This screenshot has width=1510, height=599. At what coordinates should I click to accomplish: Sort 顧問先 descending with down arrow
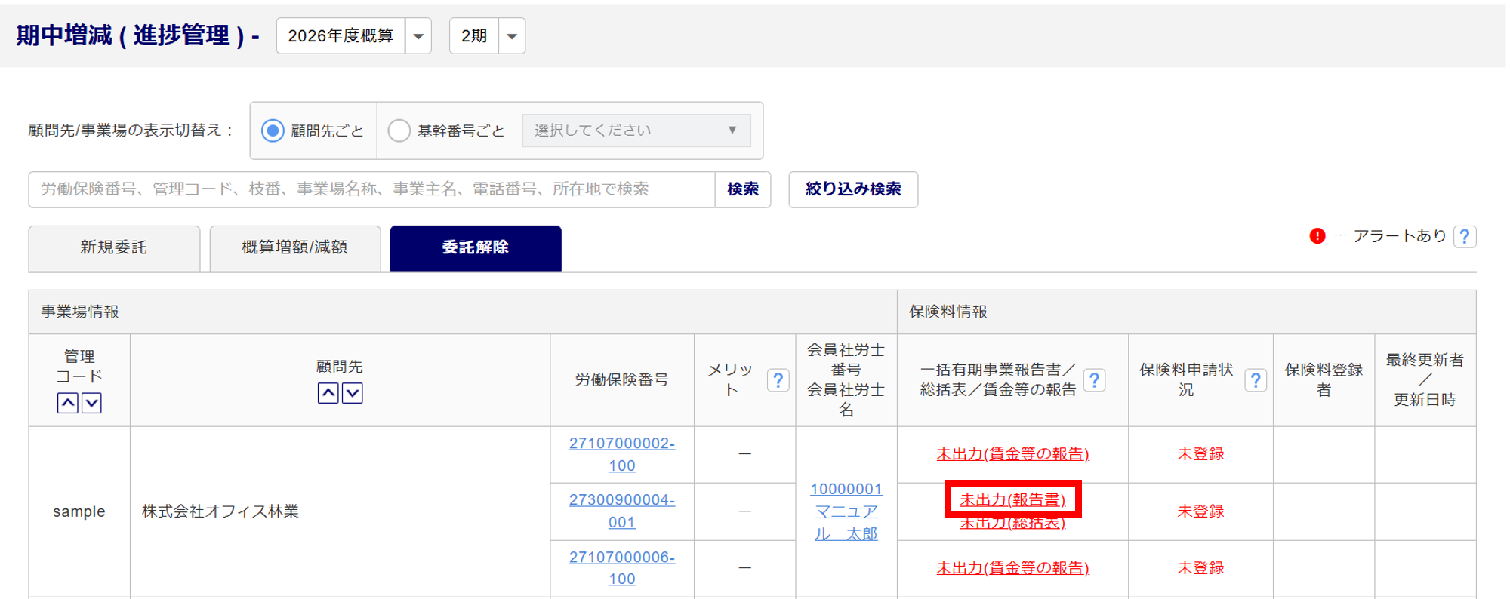pos(353,393)
